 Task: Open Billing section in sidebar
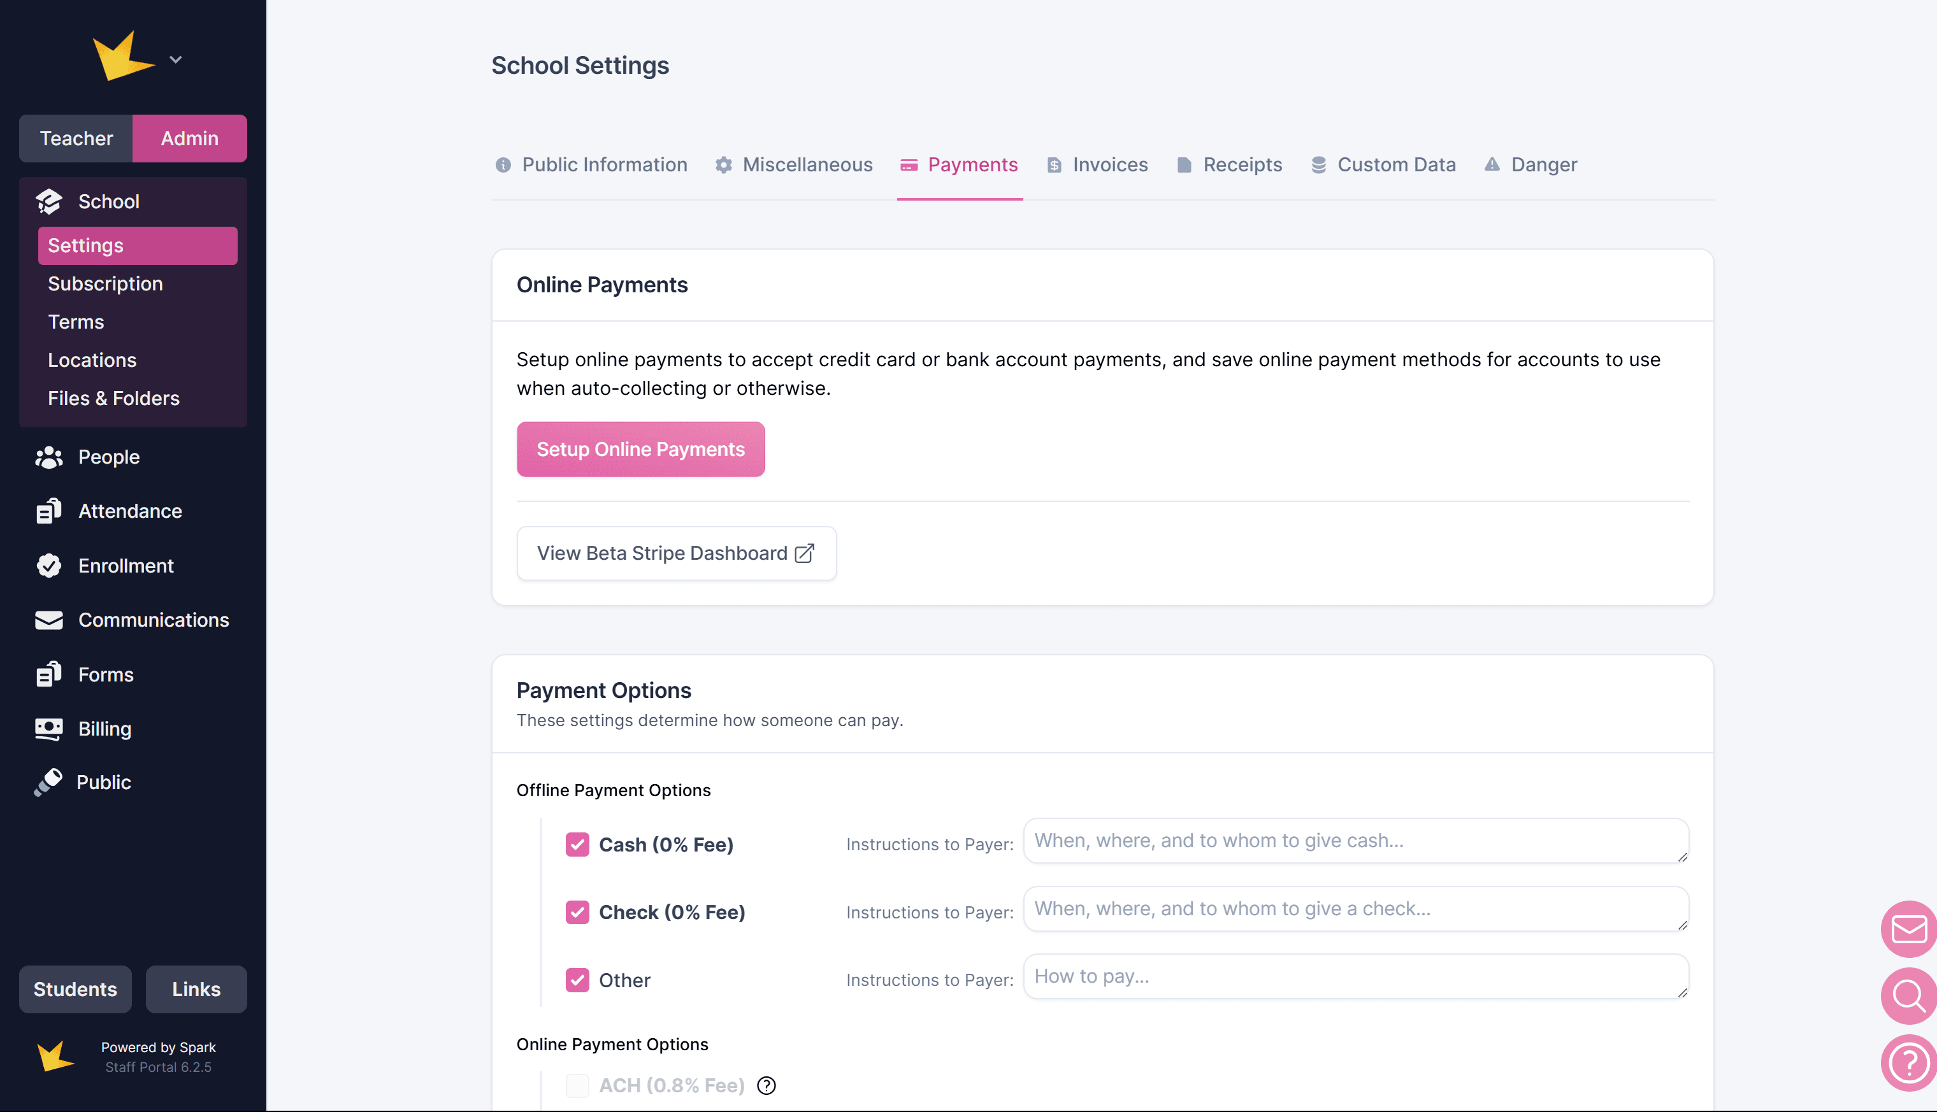(x=104, y=729)
